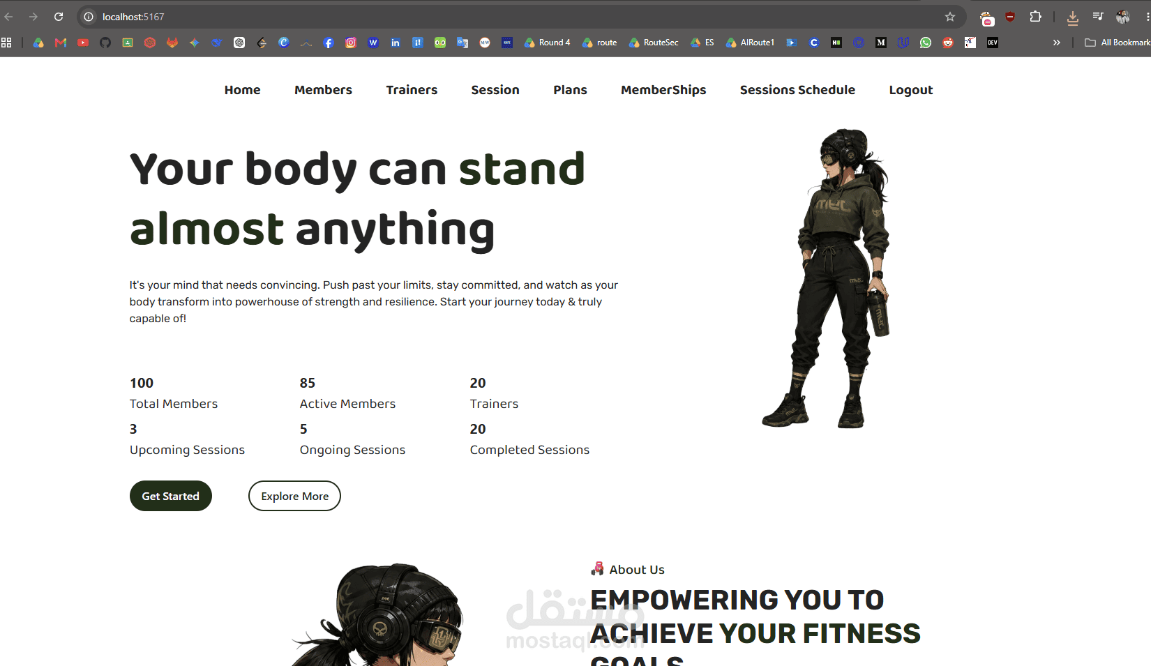Open the Medium bookmark icon
The height and width of the screenshot is (666, 1151).
click(x=881, y=43)
